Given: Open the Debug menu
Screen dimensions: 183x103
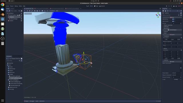Looking at the screenshot, I should [x=16, y=6].
